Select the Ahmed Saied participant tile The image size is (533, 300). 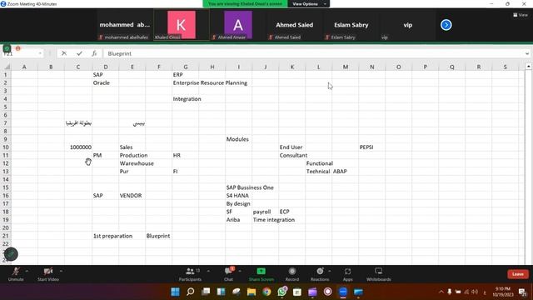[x=294, y=25]
